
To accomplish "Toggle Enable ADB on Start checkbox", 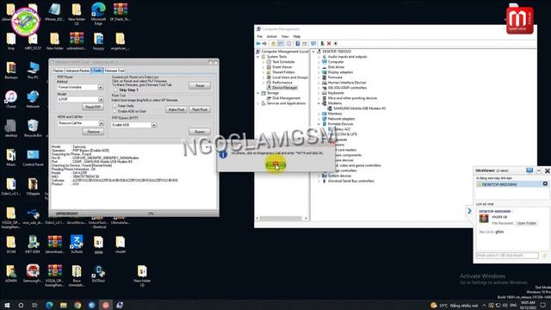I will [115, 111].
